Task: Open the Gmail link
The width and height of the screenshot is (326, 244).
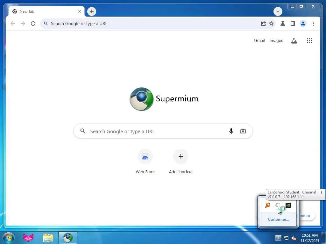Action: [x=259, y=40]
